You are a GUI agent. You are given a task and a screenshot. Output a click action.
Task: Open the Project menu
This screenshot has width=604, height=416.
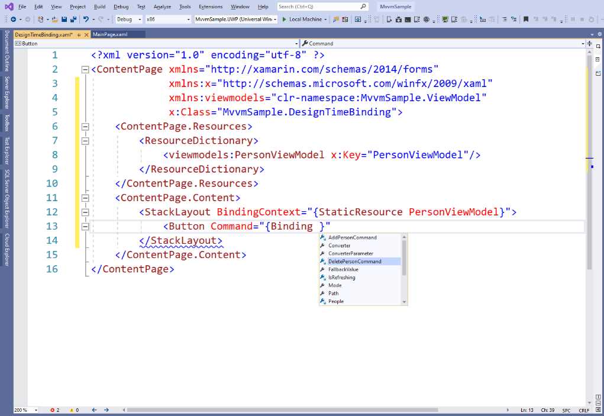coord(77,7)
